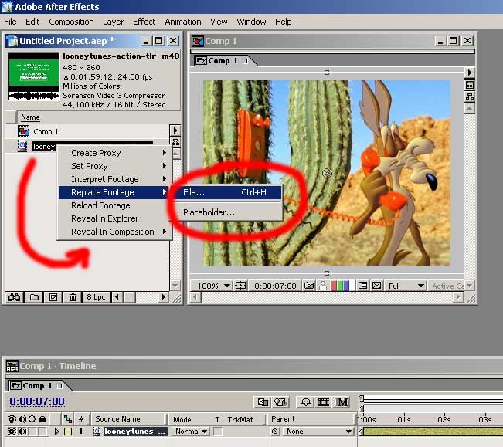Image resolution: width=503 pixels, height=447 pixels.
Task: Toggle the frame blending filmstrip button
Action: 323,401
